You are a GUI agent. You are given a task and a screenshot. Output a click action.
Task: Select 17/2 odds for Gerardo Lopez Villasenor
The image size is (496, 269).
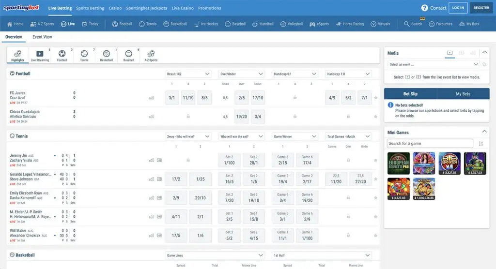(x=176, y=179)
